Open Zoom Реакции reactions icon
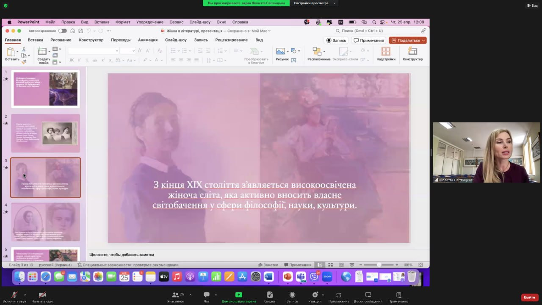 315,295
